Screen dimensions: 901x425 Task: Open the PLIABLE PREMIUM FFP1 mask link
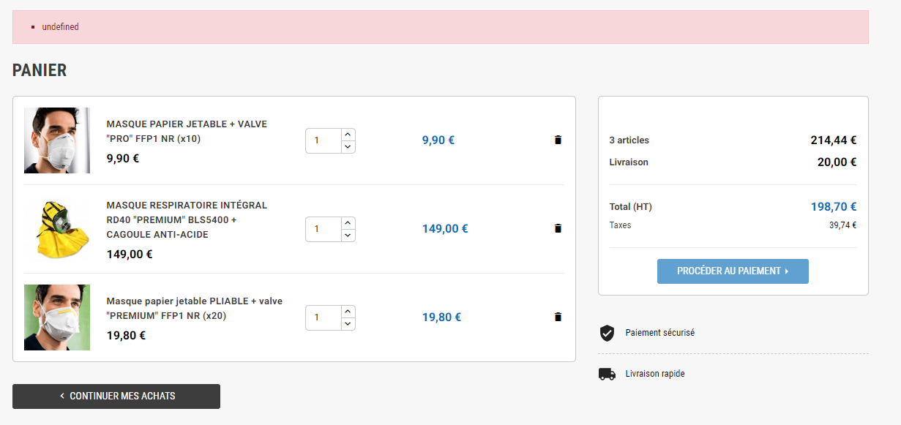[x=194, y=308]
